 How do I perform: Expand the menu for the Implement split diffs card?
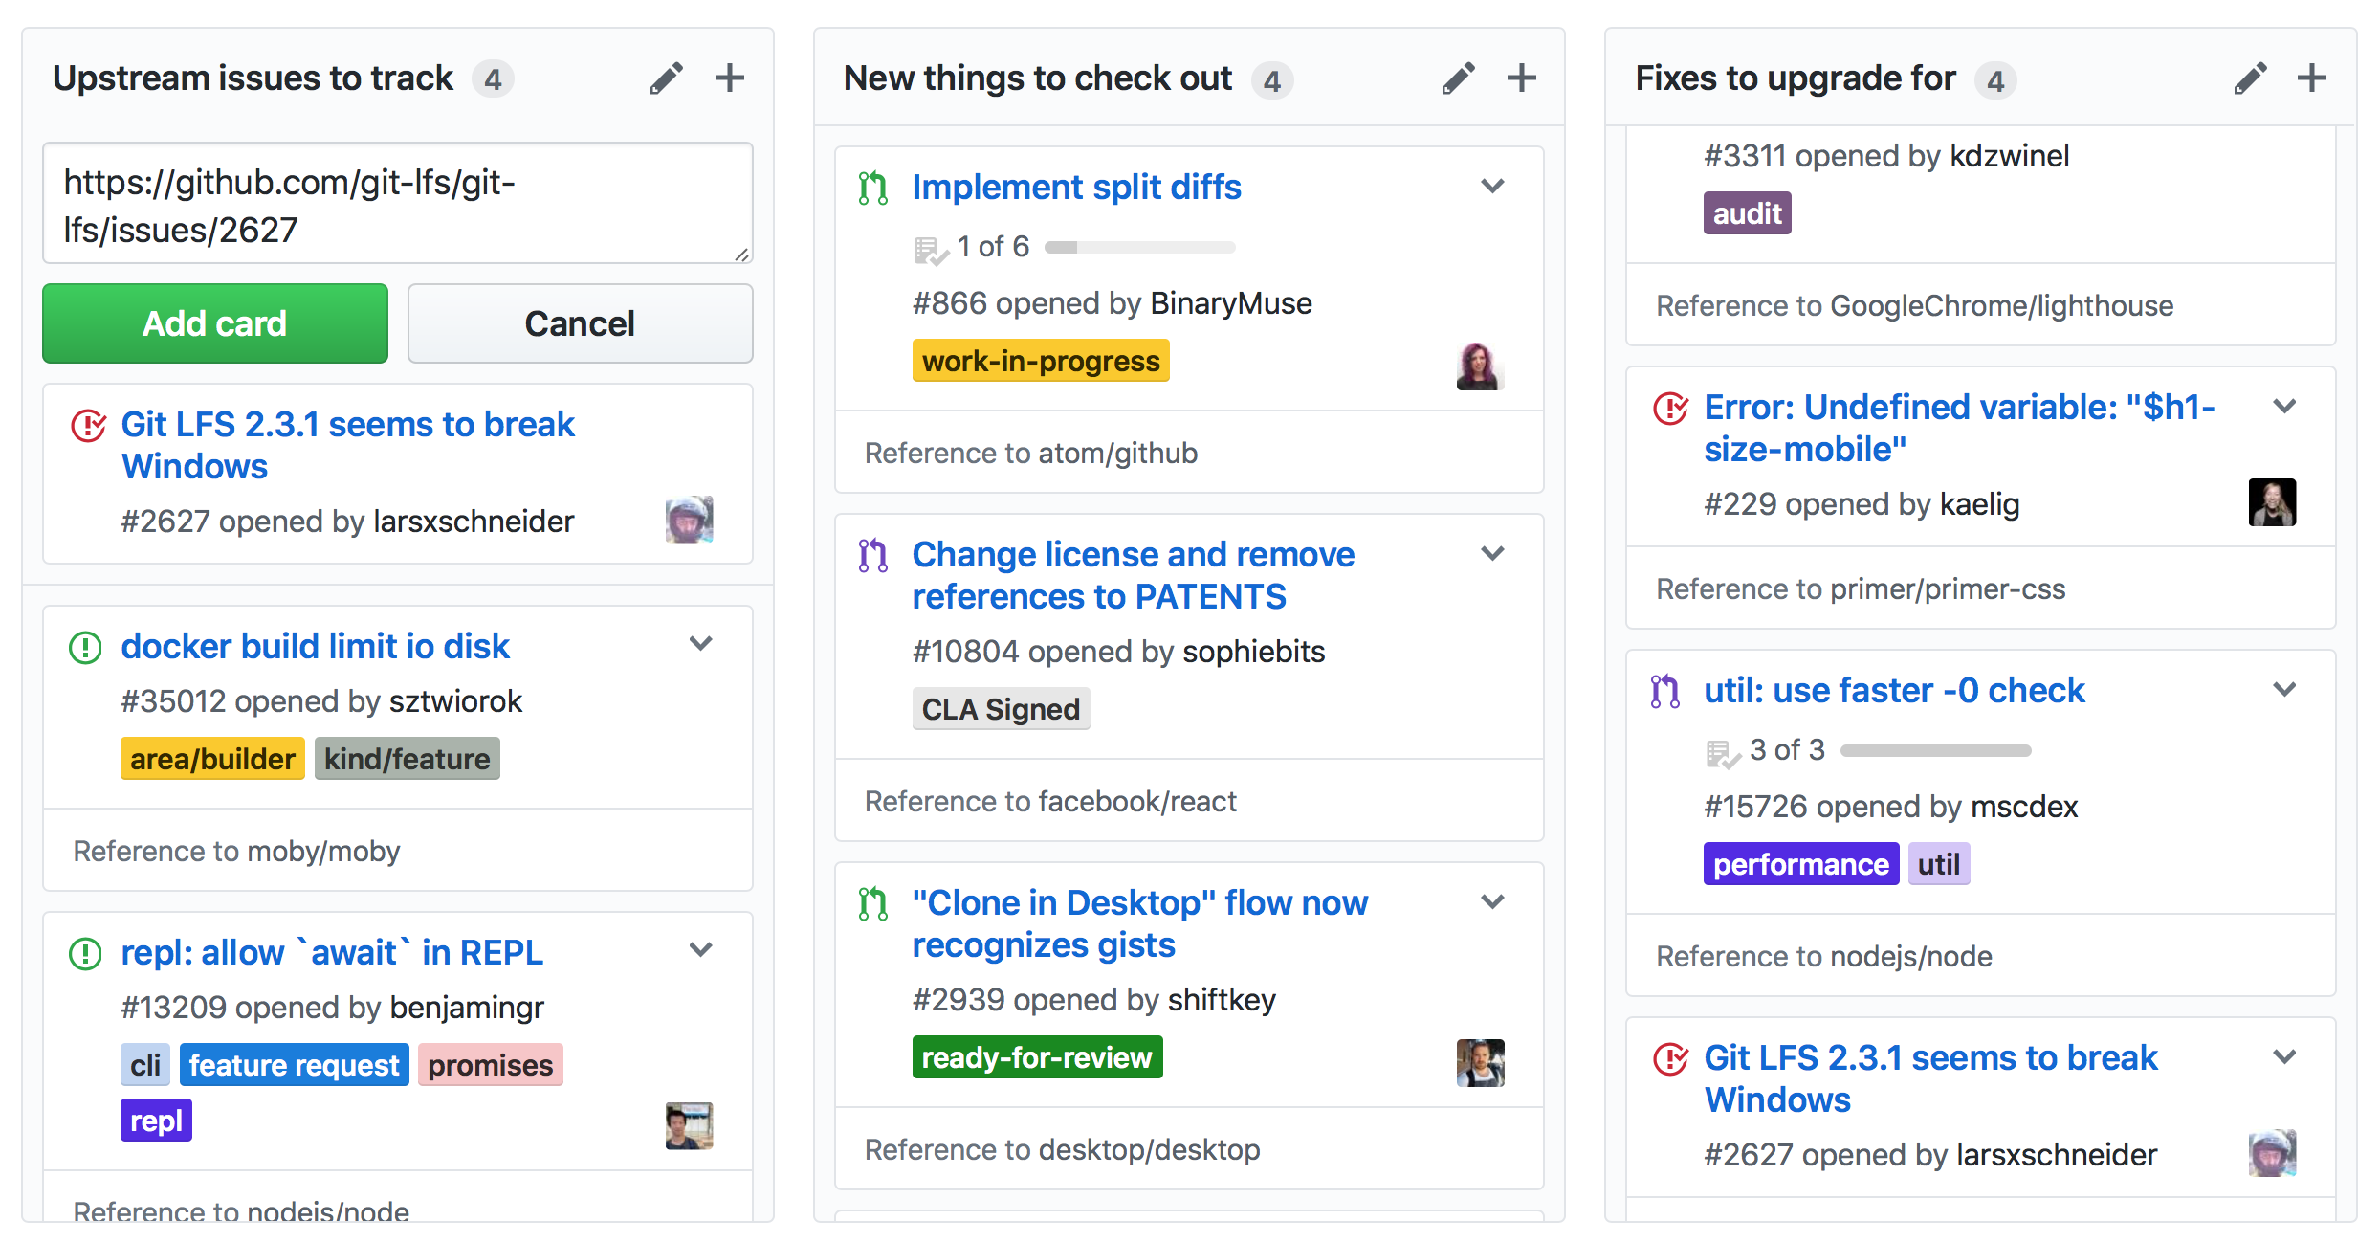1492,186
